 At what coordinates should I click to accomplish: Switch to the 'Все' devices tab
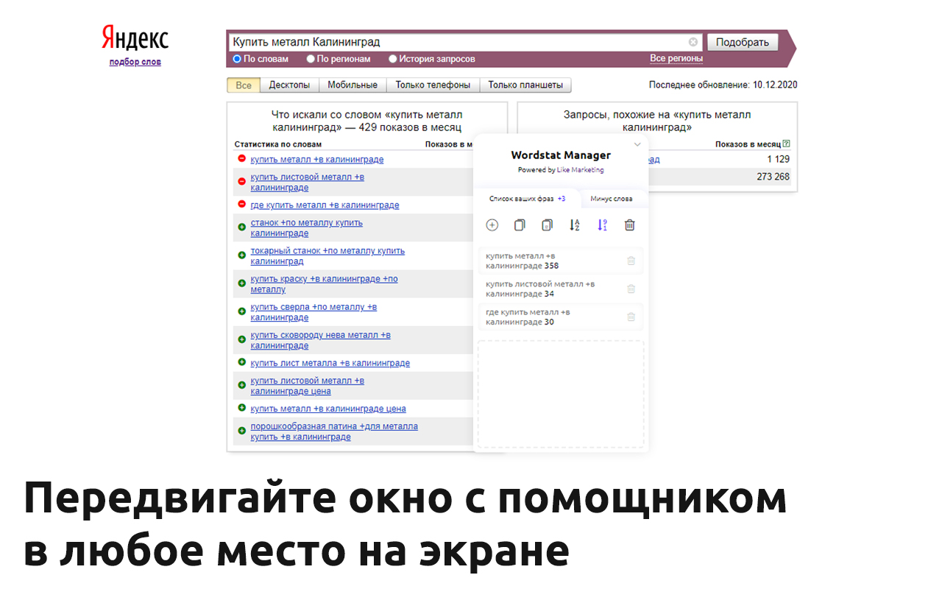click(x=244, y=85)
